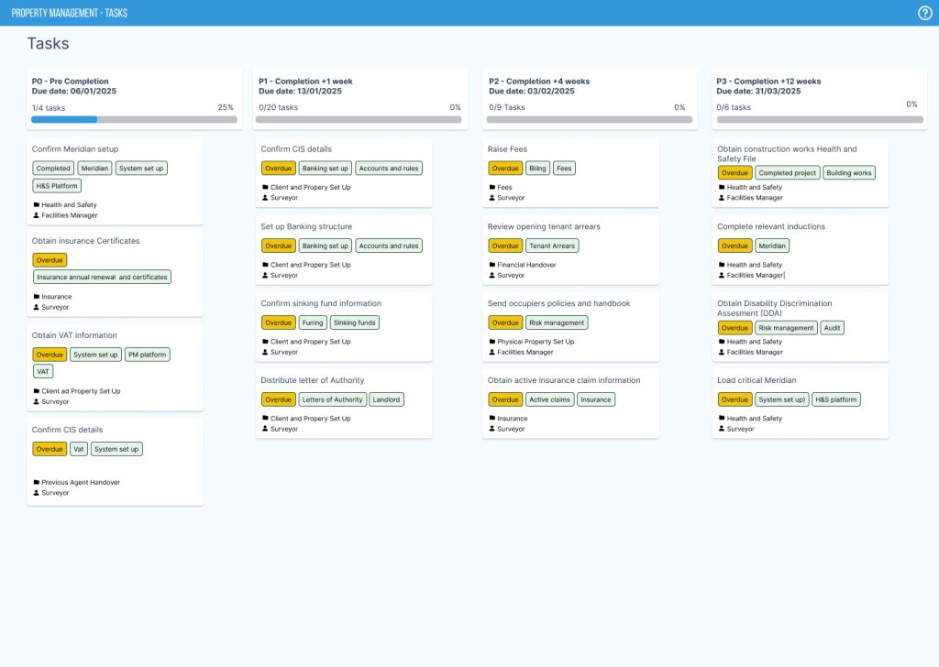Click Overdue tag on Raise Fees card
The height and width of the screenshot is (667, 939).
tap(504, 169)
